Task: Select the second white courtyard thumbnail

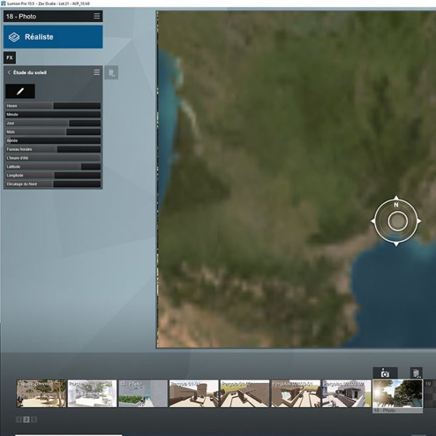Action: pyautogui.click(x=92, y=393)
